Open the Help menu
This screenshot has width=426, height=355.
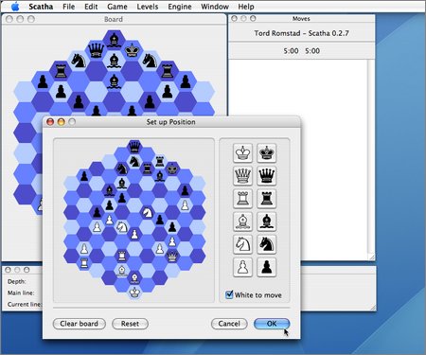tap(246, 7)
